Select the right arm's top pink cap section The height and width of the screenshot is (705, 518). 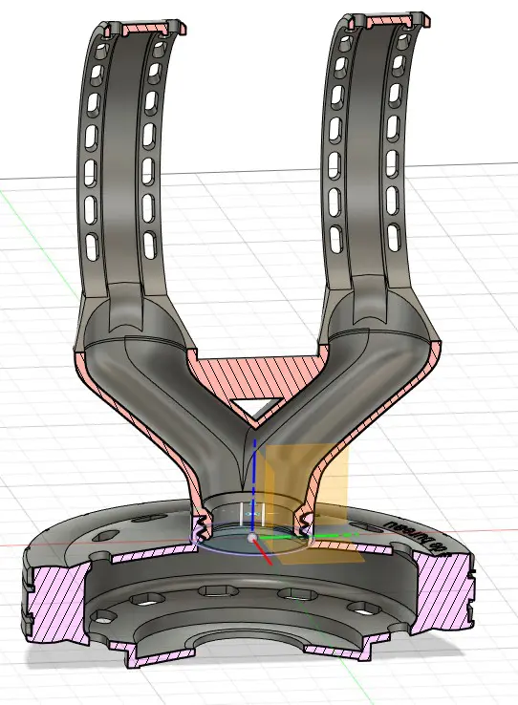(x=389, y=23)
